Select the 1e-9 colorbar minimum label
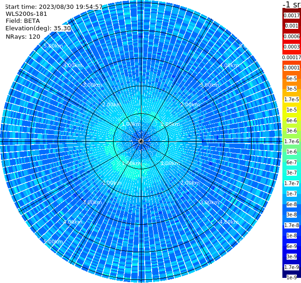 [x=292, y=277]
